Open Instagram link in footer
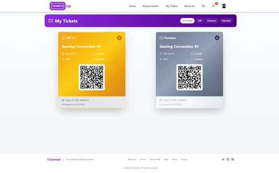 (x=232, y=159)
